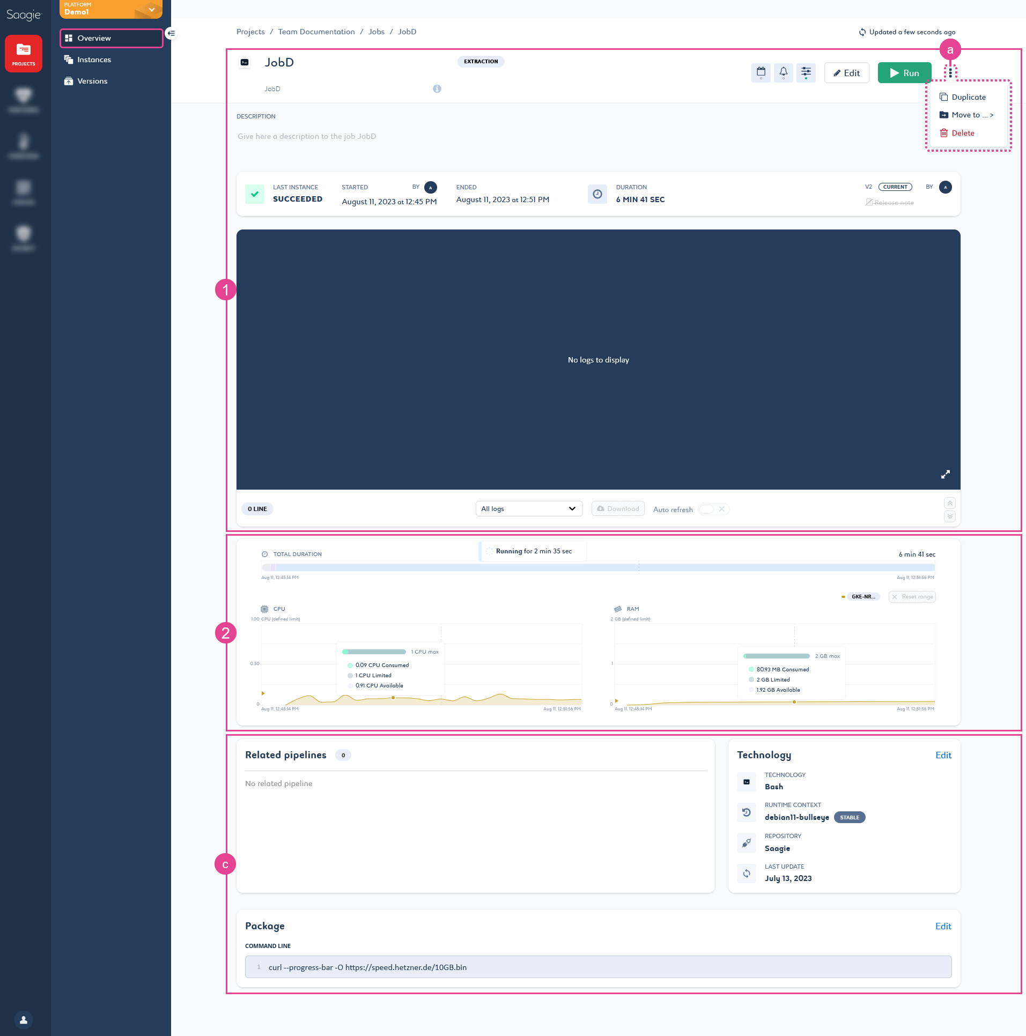Viewport: 1026px width, 1036px height.
Task: Expand the logs panel to fullscreen
Action: tap(945, 475)
